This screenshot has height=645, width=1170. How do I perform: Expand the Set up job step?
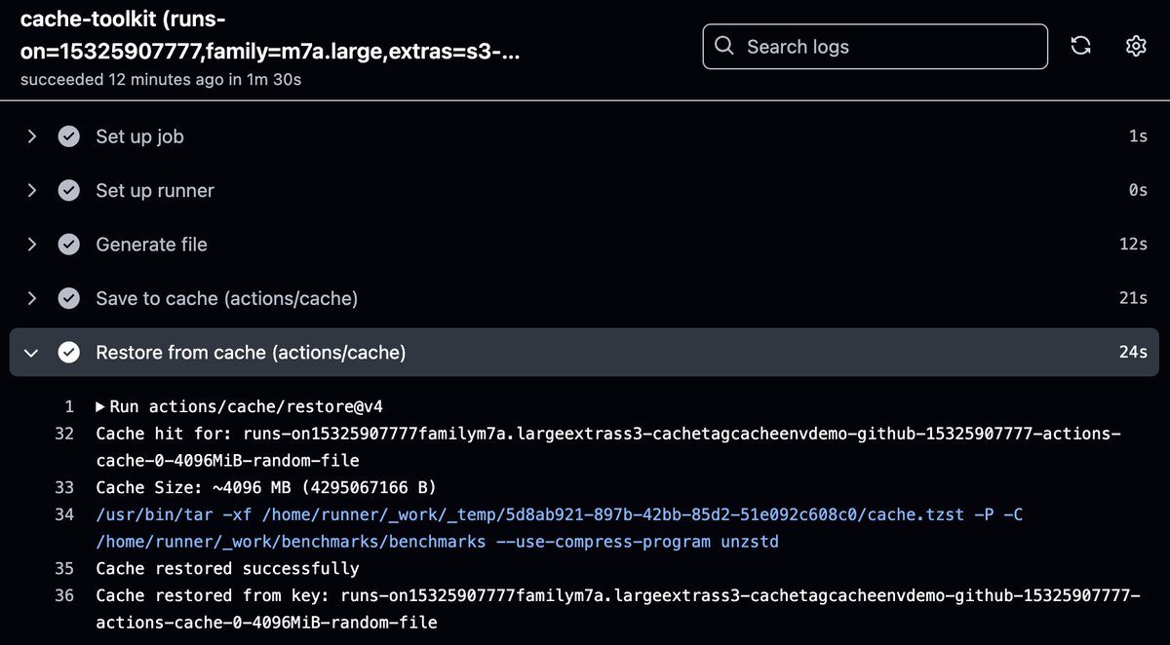pyautogui.click(x=31, y=136)
